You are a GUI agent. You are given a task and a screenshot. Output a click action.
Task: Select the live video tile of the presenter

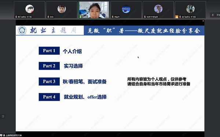[x=94, y=10]
